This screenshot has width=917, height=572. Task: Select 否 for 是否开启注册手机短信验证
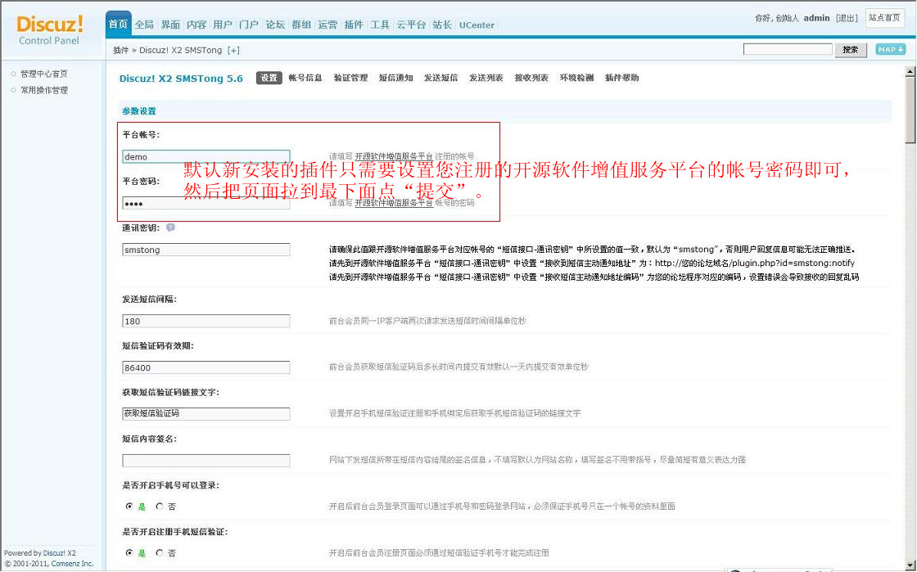[x=159, y=552]
